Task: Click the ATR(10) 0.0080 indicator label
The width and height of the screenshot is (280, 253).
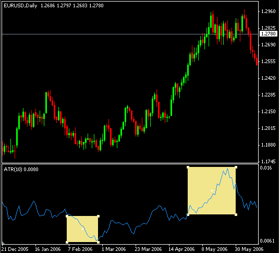Action: (x=21, y=170)
